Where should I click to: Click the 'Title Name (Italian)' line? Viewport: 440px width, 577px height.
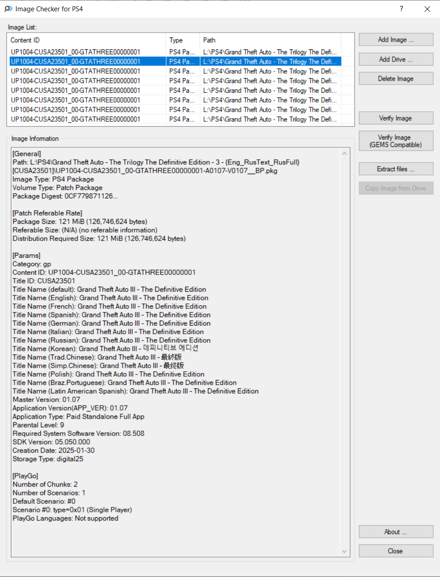pos(108,332)
